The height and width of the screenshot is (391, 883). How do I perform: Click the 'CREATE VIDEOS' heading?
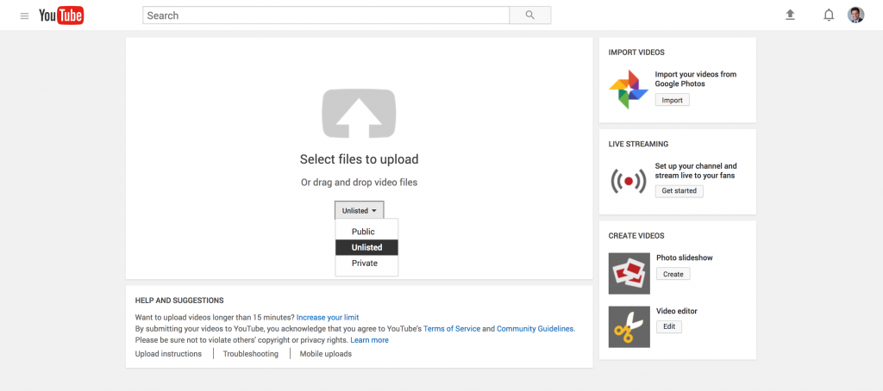(636, 236)
